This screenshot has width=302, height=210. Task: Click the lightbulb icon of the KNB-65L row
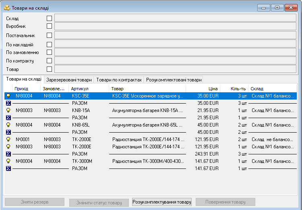click(8, 125)
